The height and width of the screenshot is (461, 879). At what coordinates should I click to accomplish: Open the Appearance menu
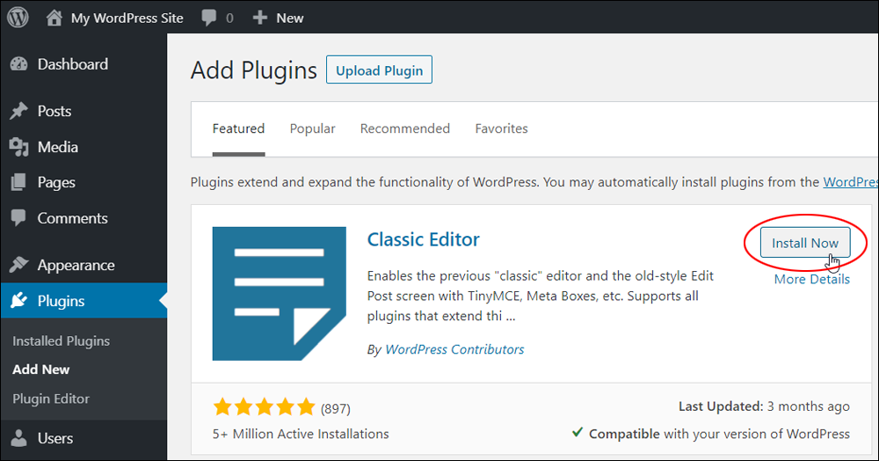(76, 266)
